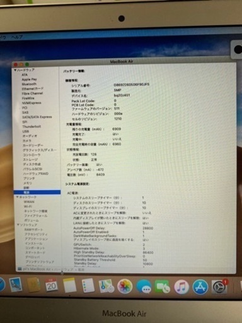Select NVMExpress in the sidebar
Screen dimensions: 242x323
click(x=32, y=103)
